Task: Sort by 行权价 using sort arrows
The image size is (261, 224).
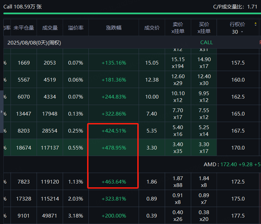Action: coord(255,24)
